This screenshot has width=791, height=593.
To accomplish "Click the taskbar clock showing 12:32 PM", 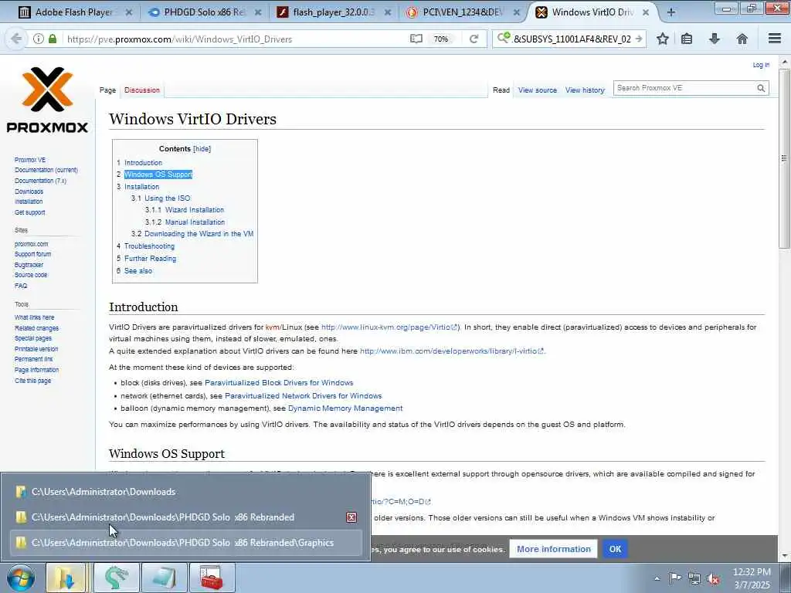I will pos(752,578).
